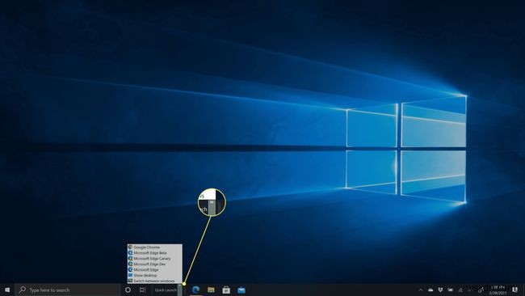Open the Action Center notifications icon

(x=515, y=290)
